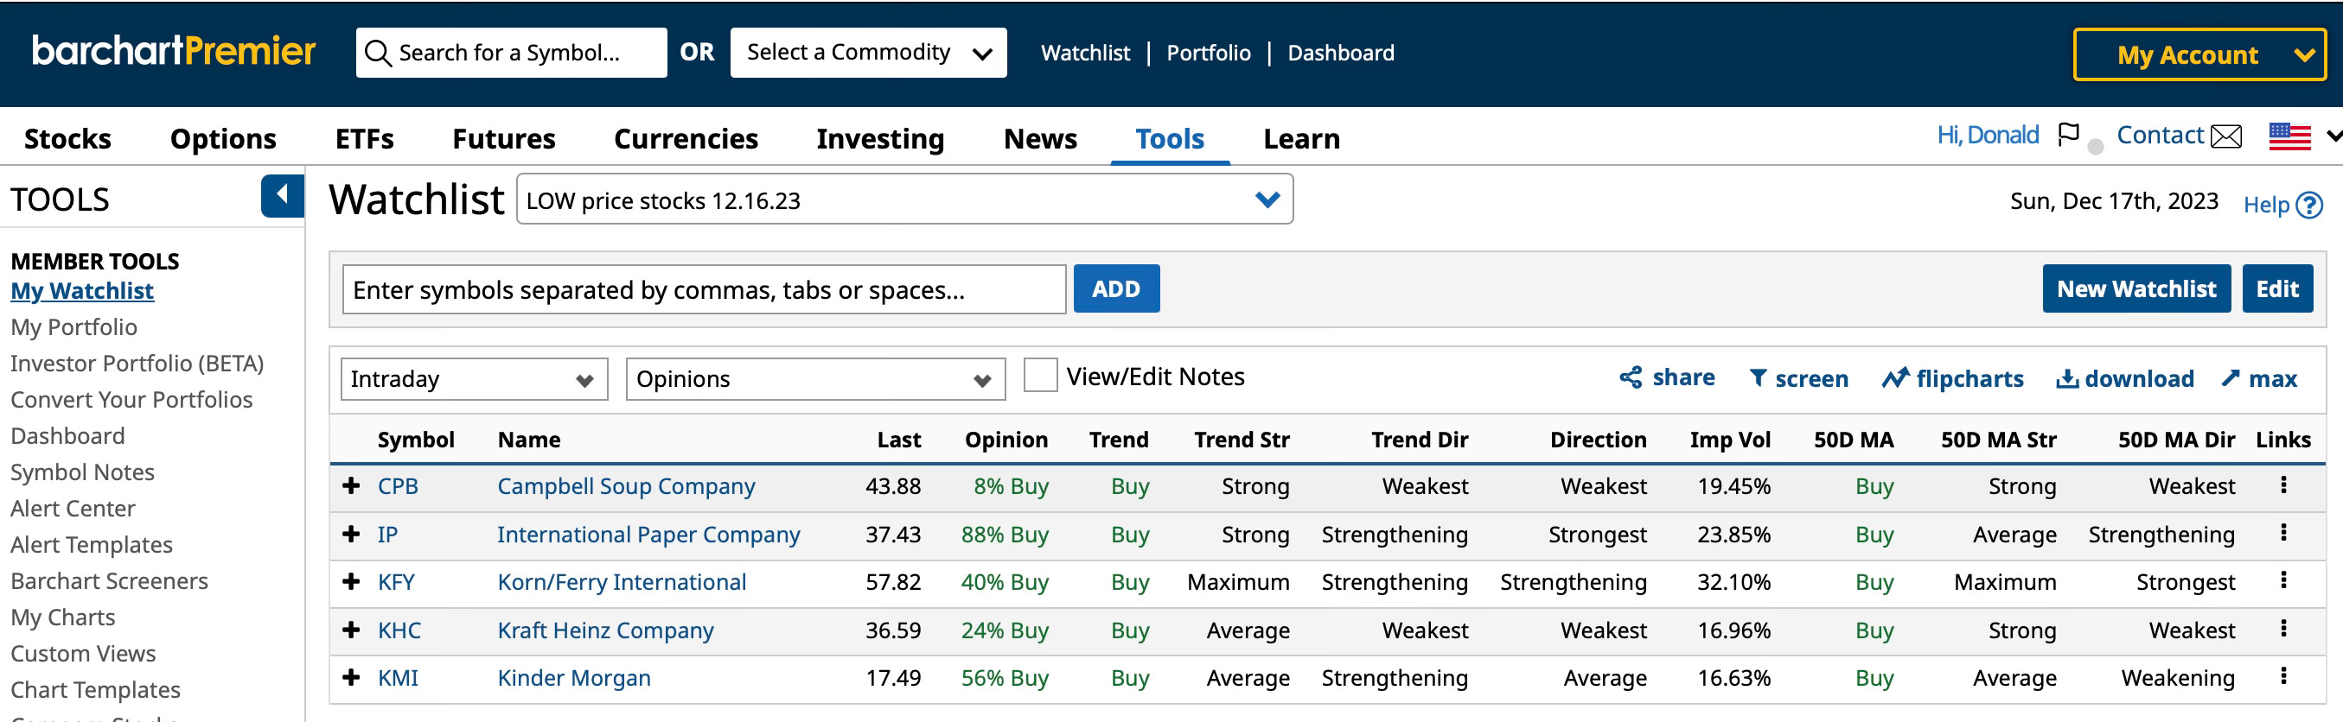This screenshot has height=722, width=2343.
Task: Click the download icon
Action: click(2066, 377)
